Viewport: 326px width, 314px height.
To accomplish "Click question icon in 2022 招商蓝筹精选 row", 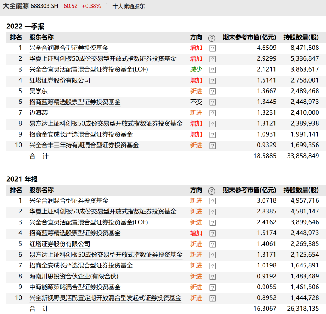I will [212, 102].
